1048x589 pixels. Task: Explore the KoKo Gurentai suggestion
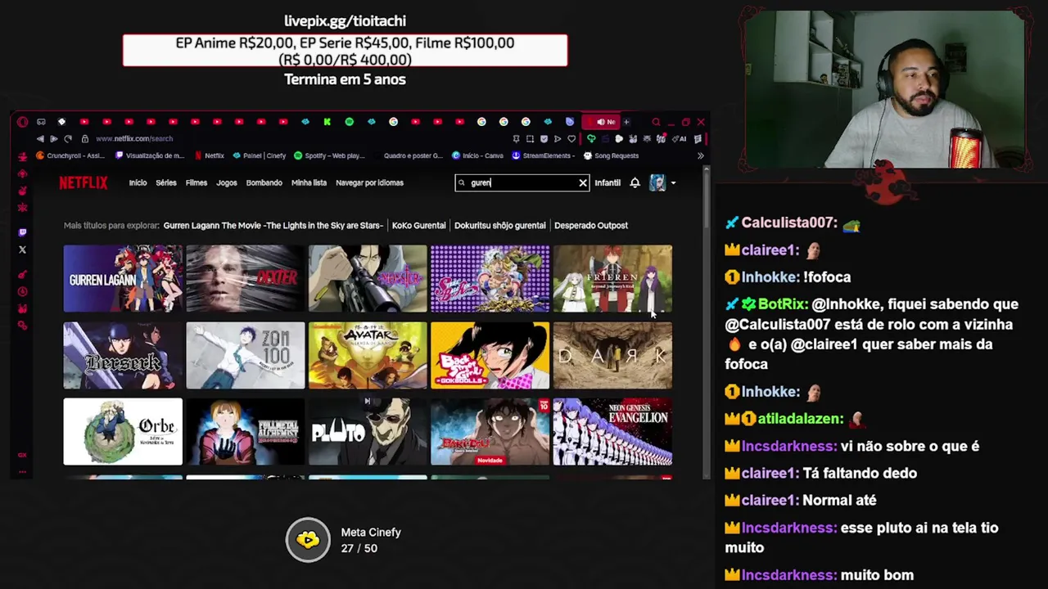418,226
